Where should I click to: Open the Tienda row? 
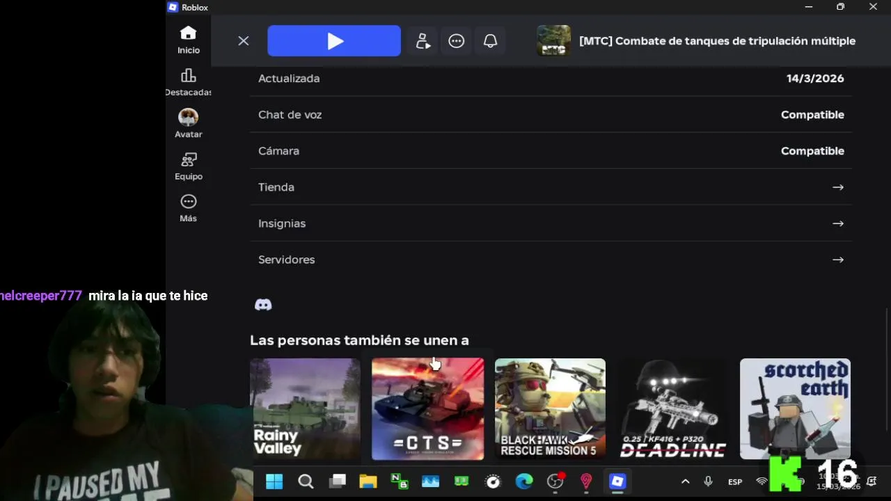click(551, 187)
